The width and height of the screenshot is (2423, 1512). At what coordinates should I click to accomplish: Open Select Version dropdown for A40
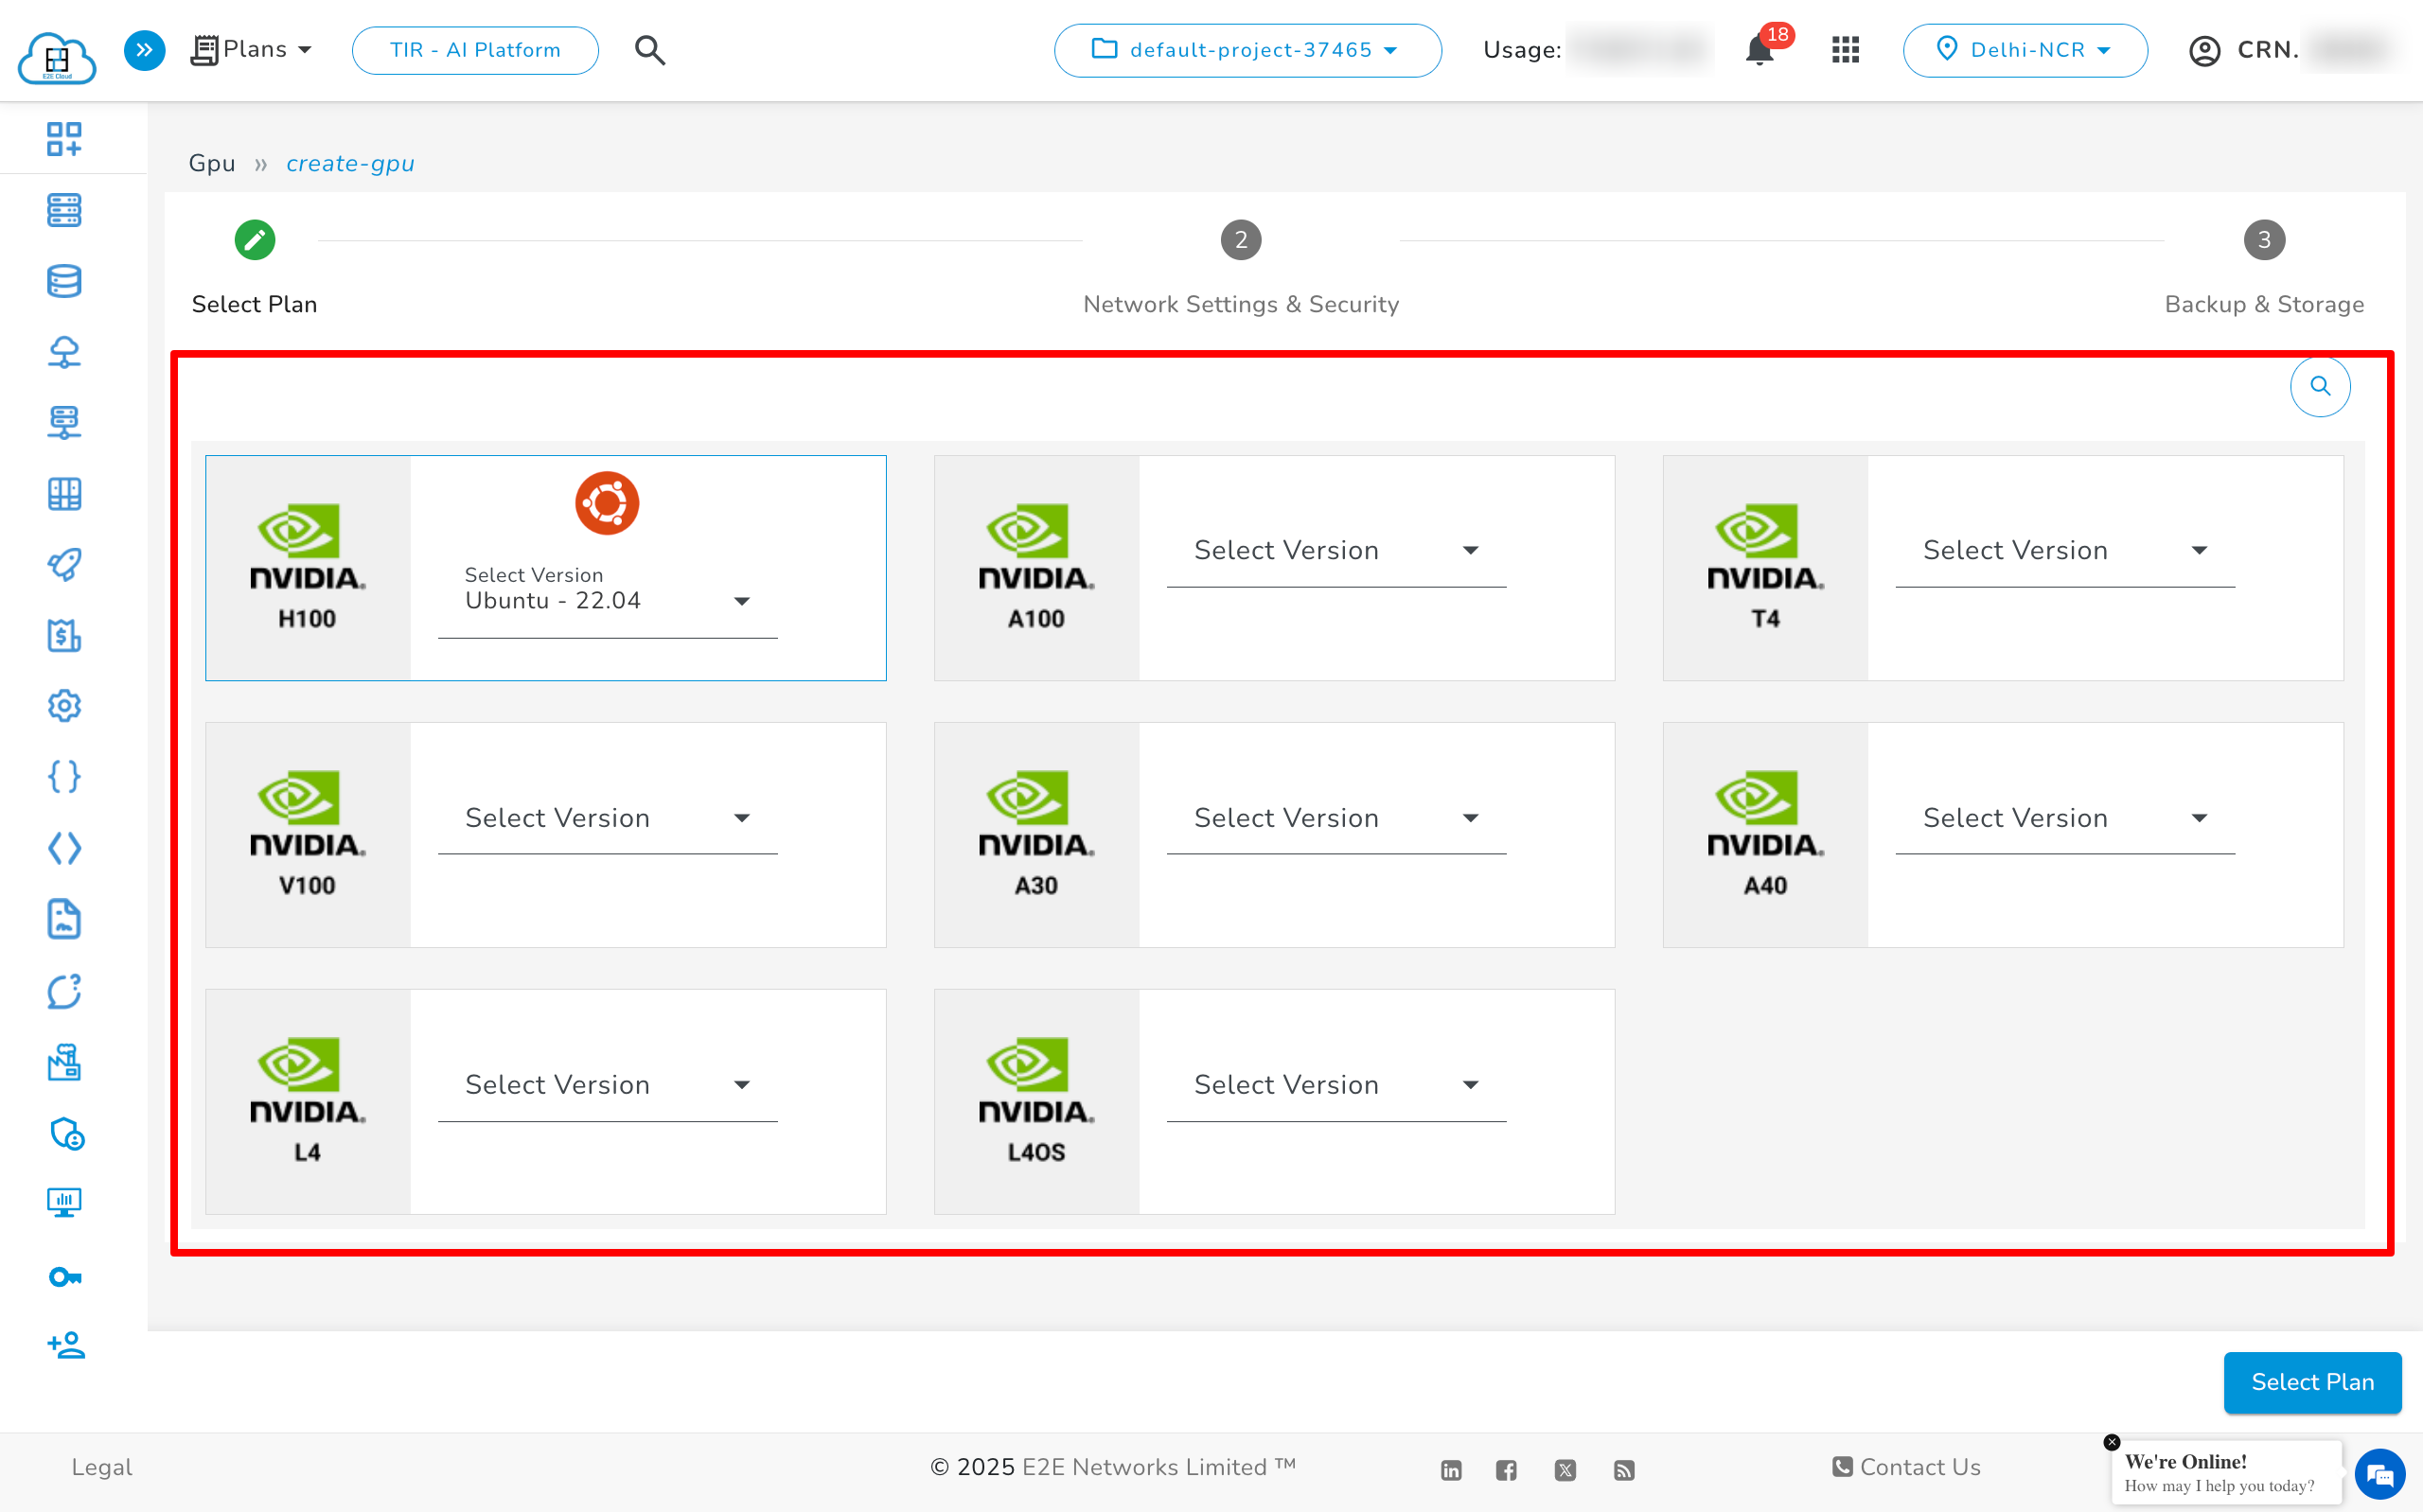click(2065, 818)
